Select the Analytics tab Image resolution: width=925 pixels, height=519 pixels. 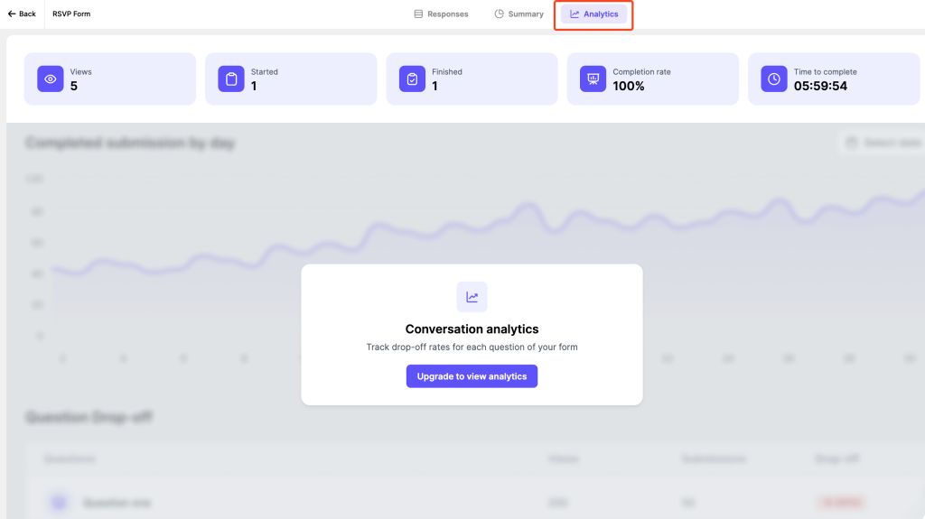[593, 14]
